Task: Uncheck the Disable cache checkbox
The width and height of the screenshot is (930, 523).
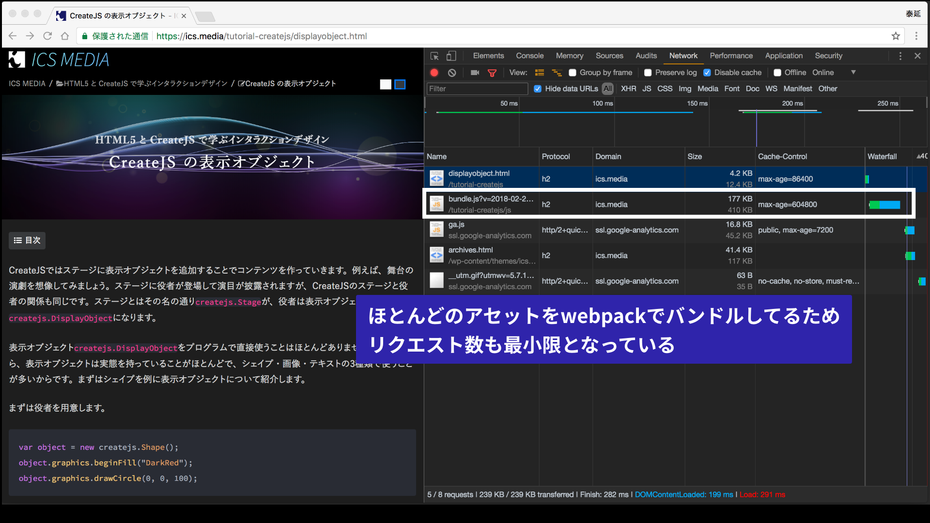Action: point(707,73)
